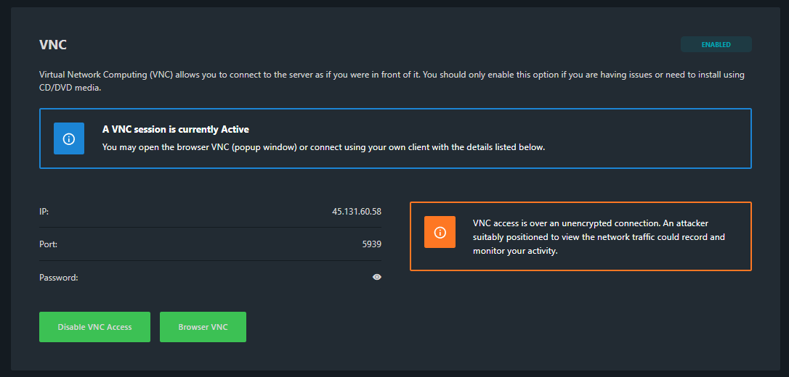Viewport: 789px width, 377px height.
Task: Select the port value 5939
Action: coord(371,244)
